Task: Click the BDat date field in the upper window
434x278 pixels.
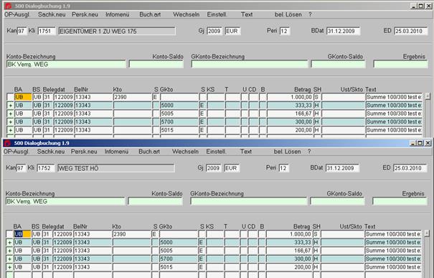Action: tap(343, 31)
